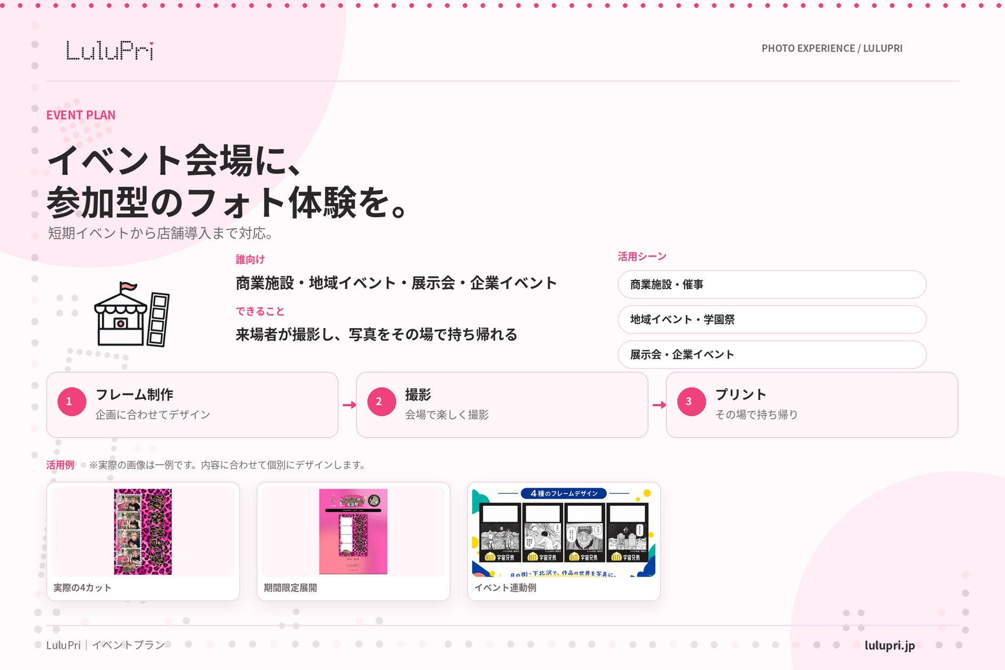Image resolution: width=1005 pixels, height=670 pixels.
Task: Select the 展示会・企業イベント pill
Action: [772, 355]
